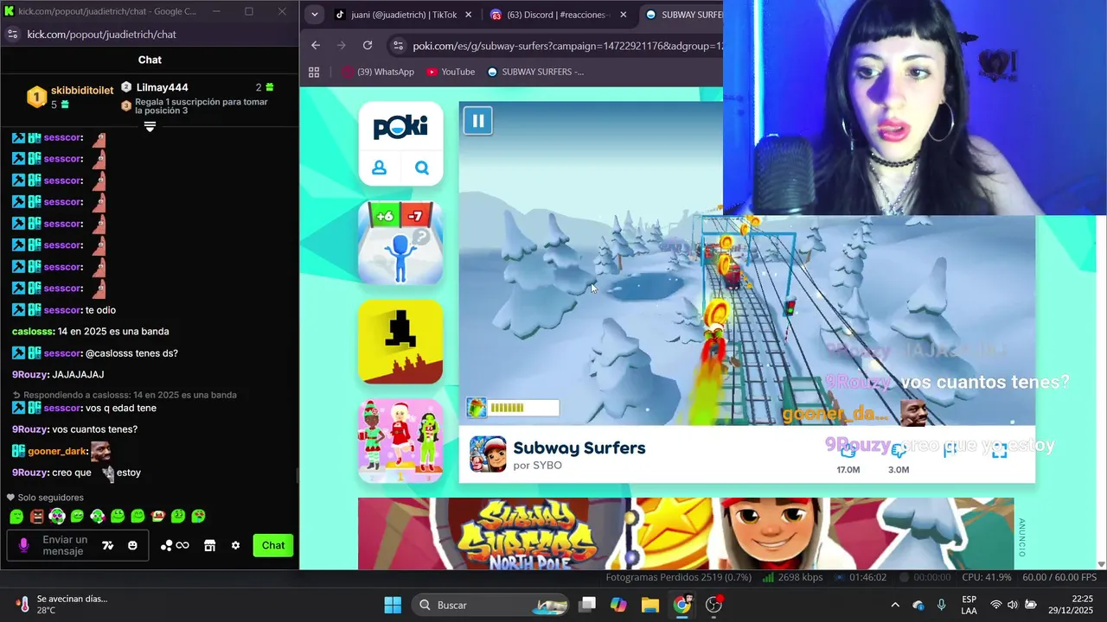The height and width of the screenshot is (622, 1107).
Task: Open the emoji picker smiley icon
Action: [132, 545]
